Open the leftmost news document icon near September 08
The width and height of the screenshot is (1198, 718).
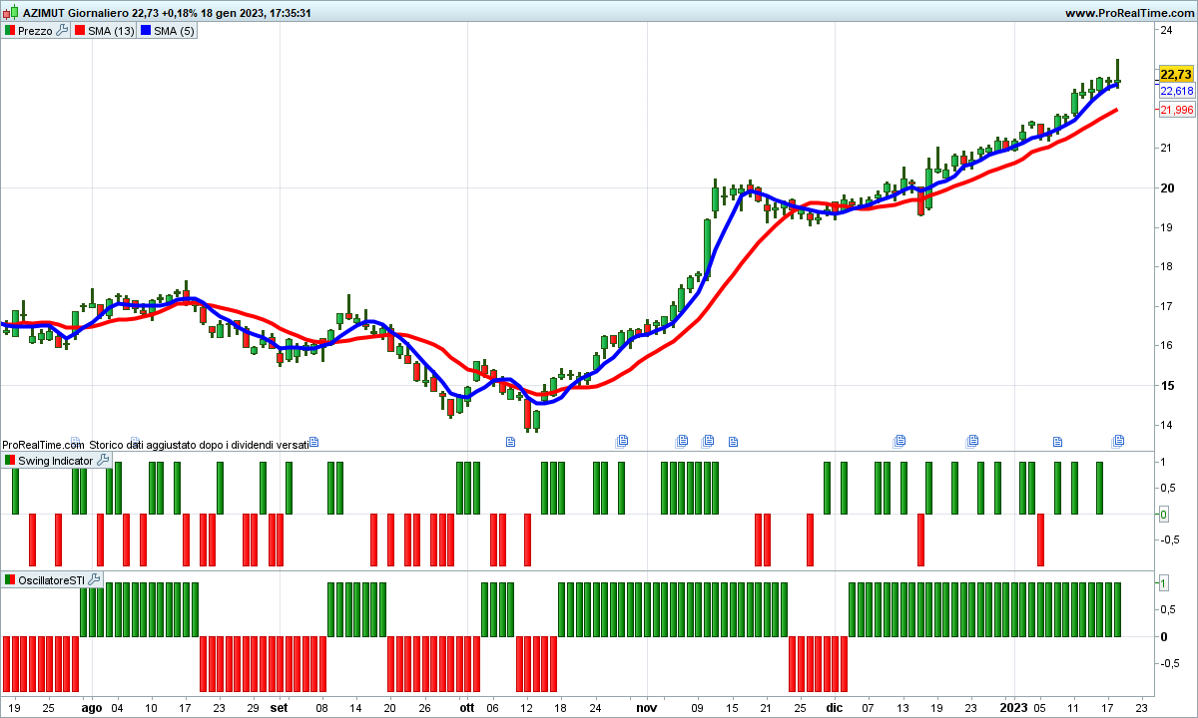coord(314,440)
